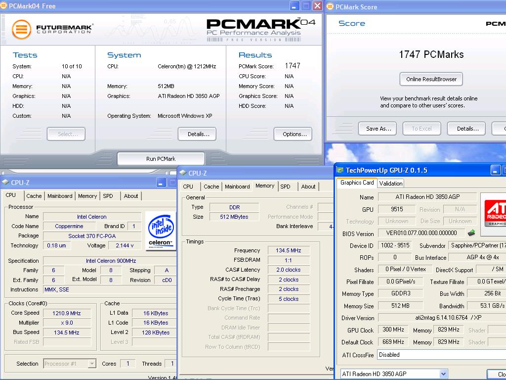Screen dimensions: 506x380
Task: Click the Driver Version ati2mtag field
Action: coord(442,318)
